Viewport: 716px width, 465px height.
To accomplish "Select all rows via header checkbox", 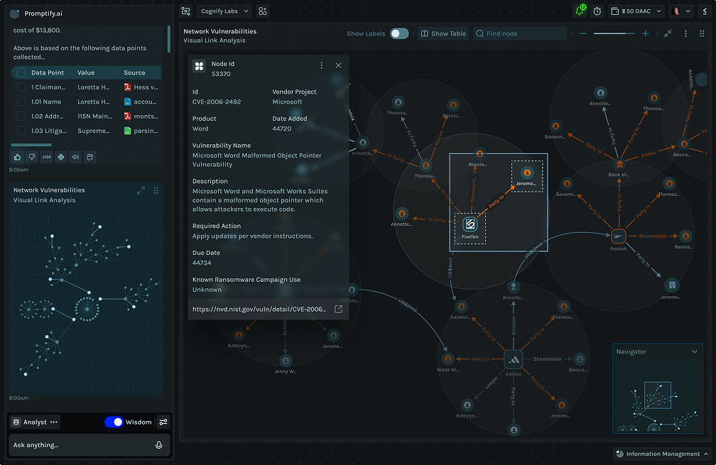I will [x=21, y=72].
